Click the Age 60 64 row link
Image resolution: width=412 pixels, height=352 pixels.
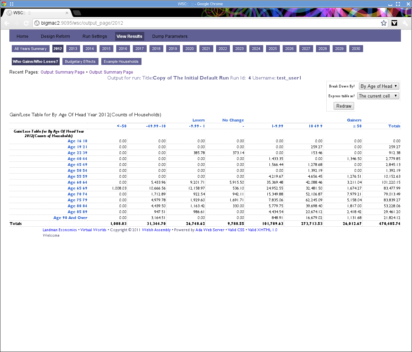tap(77, 182)
